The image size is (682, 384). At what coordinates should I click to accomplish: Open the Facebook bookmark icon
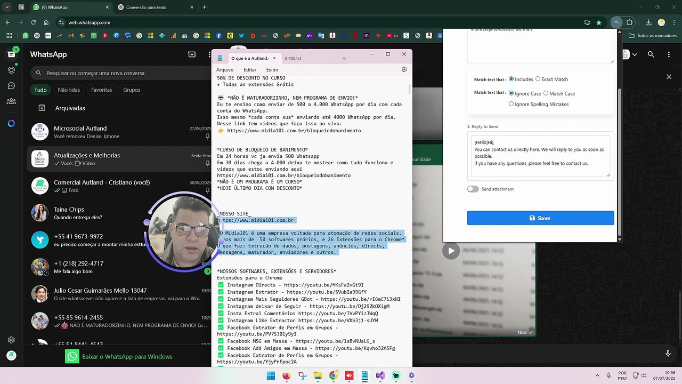coord(219,36)
